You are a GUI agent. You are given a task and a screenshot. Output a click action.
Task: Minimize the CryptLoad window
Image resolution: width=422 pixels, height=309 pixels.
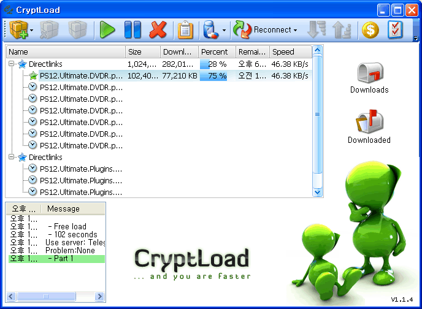tap(383, 10)
